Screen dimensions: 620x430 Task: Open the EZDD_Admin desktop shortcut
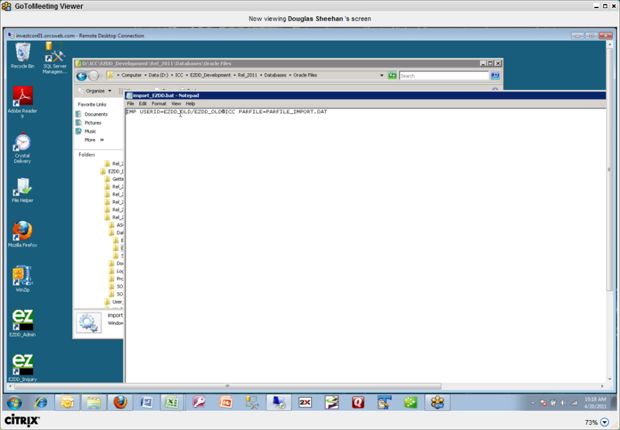pos(23,320)
